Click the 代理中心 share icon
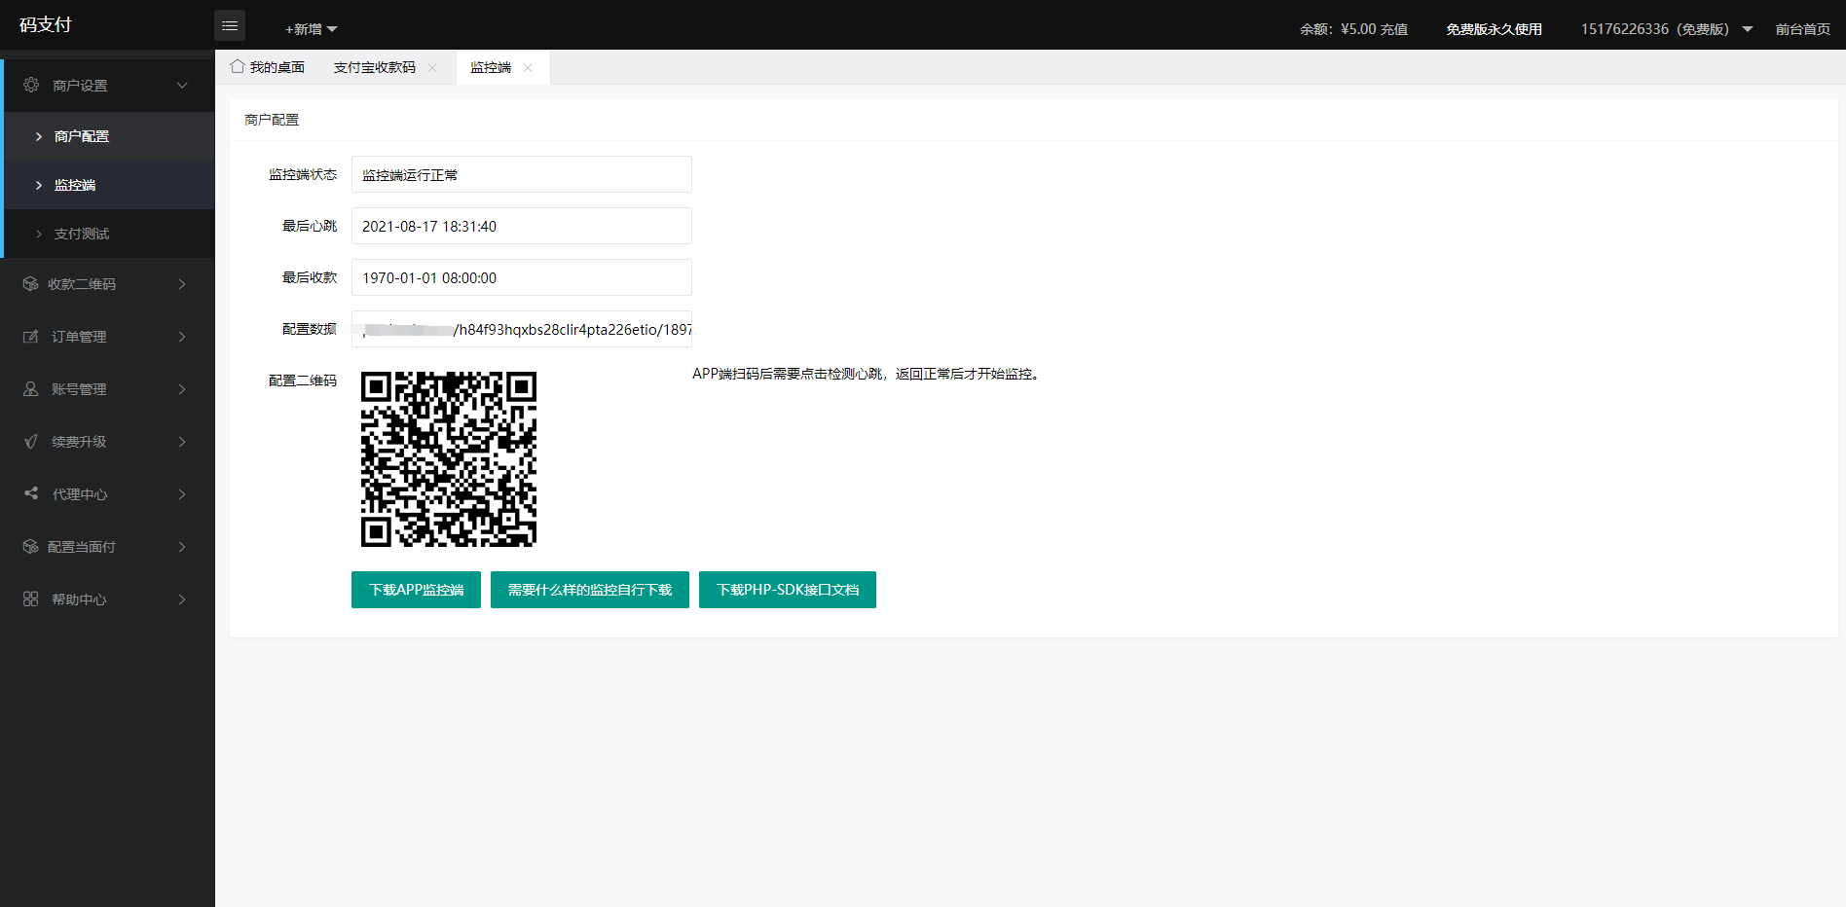 coord(31,494)
